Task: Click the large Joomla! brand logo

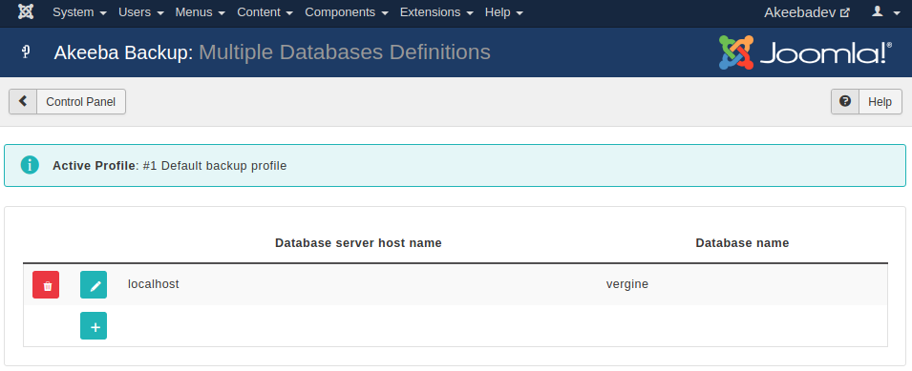Action: click(x=806, y=52)
